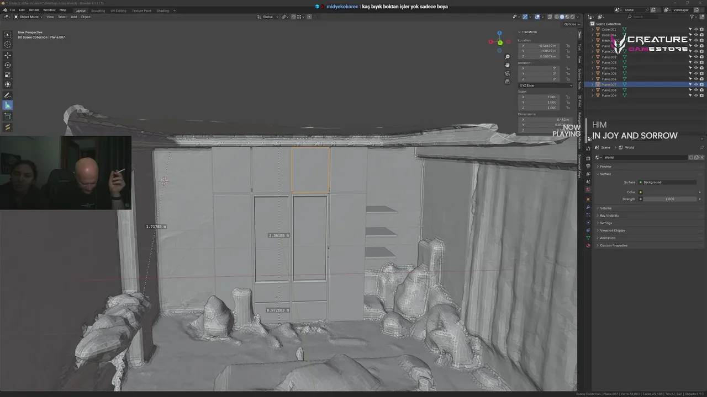Open the Object properties tab

588,199
